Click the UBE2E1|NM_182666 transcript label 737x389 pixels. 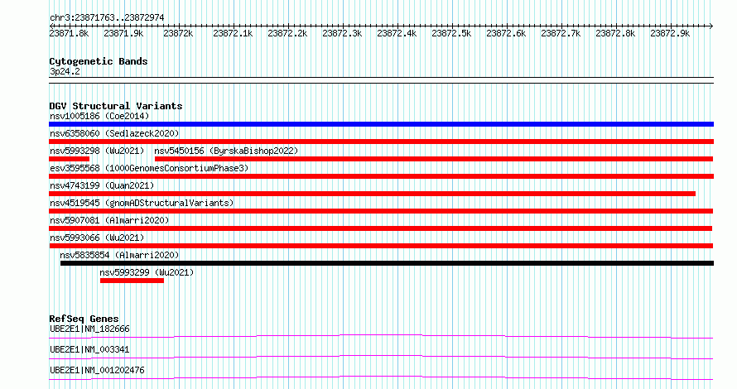[89, 329]
